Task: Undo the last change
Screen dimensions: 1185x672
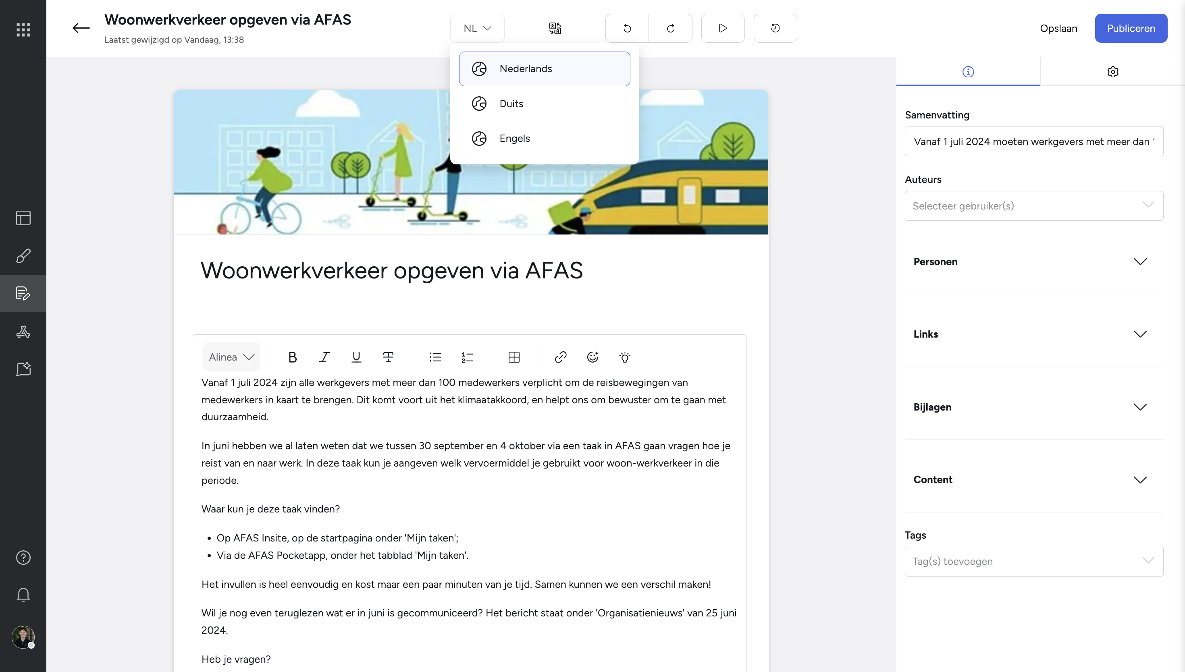Action: [627, 28]
